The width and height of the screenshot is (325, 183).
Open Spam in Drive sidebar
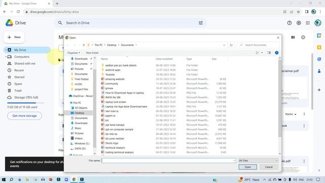pyautogui.click(x=18, y=84)
